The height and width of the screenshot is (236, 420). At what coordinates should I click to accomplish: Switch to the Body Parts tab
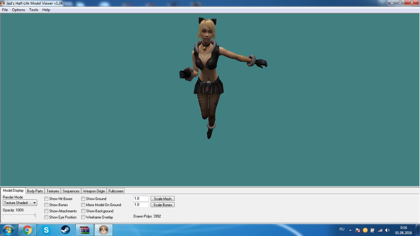coord(35,191)
